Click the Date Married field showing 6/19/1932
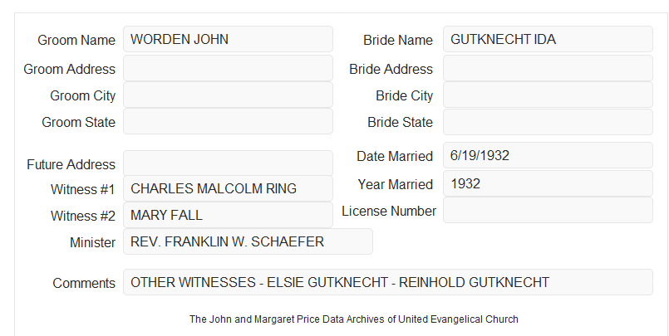Image resolution: width=669 pixels, height=336 pixels. [548, 155]
